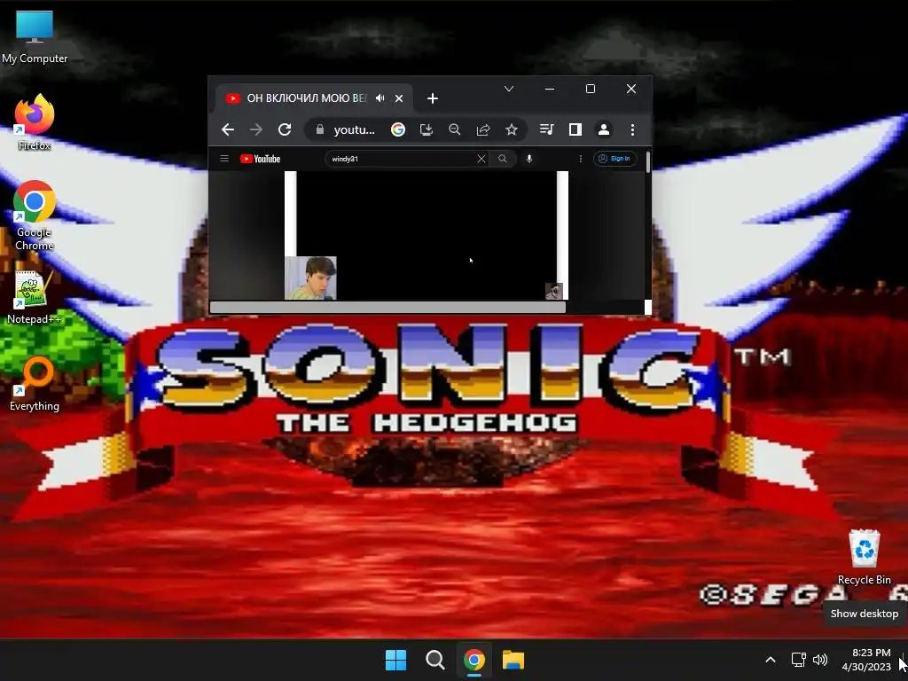Toggle the Chrome side panel

pyautogui.click(x=575, y=129)
